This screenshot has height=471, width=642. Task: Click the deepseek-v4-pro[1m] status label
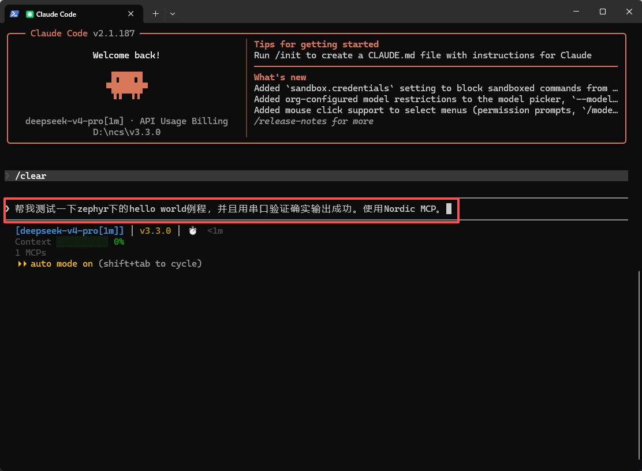coord(69,231)
